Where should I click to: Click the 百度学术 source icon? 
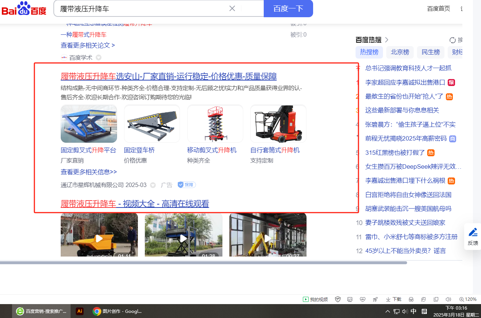(64, 57)
